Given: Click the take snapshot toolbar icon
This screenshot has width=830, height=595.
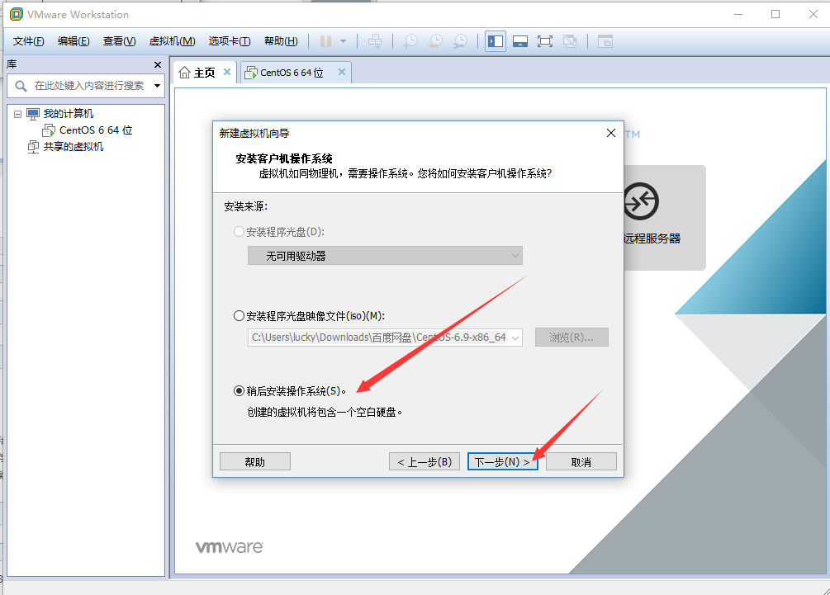Looking at the screenshot, I should pos(410,41).
